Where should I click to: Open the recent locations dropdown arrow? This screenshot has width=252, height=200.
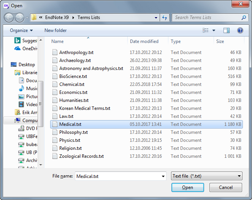(x=27, y=18)
